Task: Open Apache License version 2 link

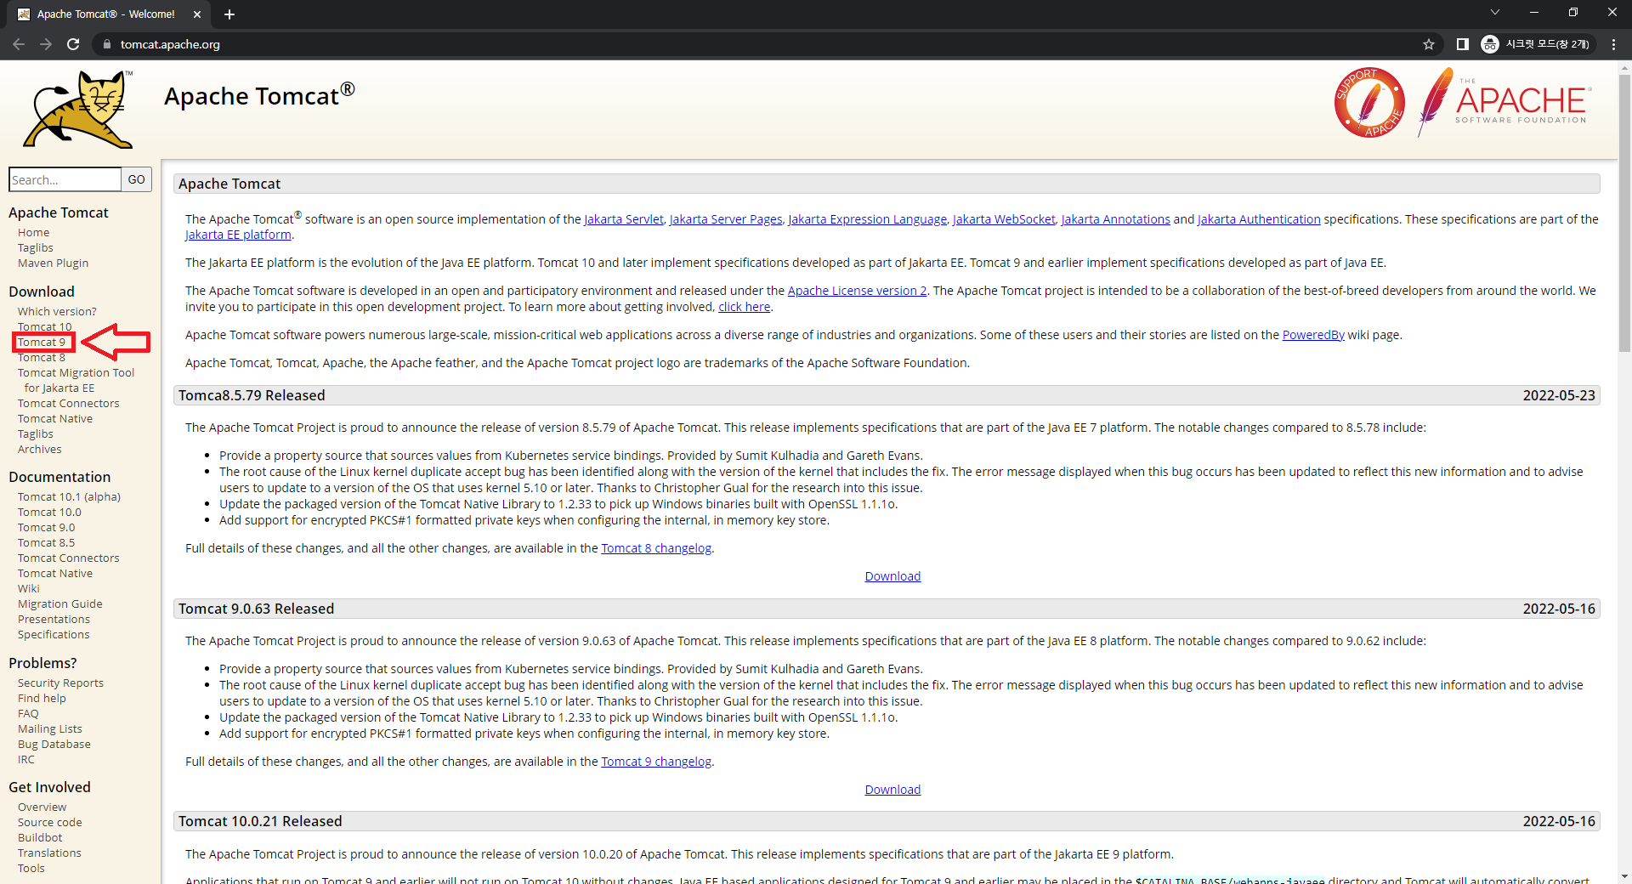Action: point(857,291)
